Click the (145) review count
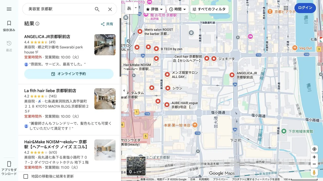 [x=52, y=96]
